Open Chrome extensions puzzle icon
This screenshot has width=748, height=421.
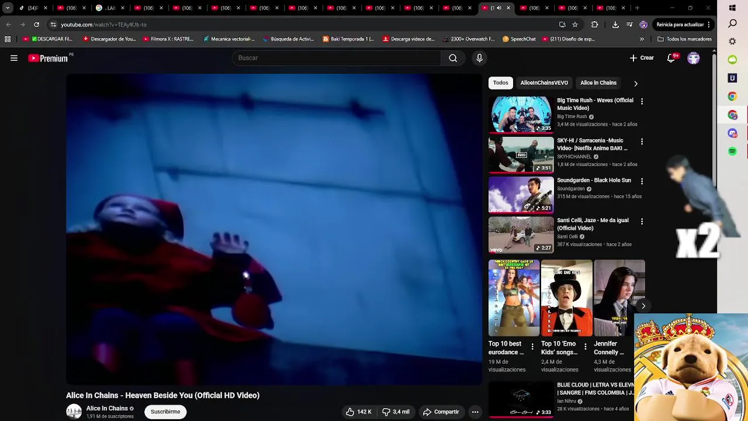[x=595, y=25]
